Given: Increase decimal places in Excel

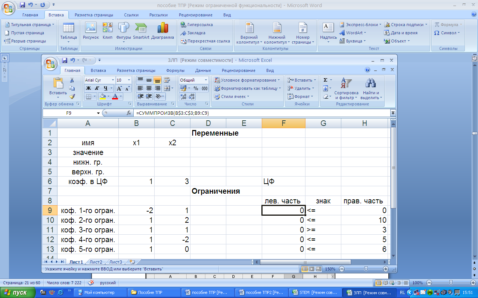Looking at the screenshot, I should [183, 96].
